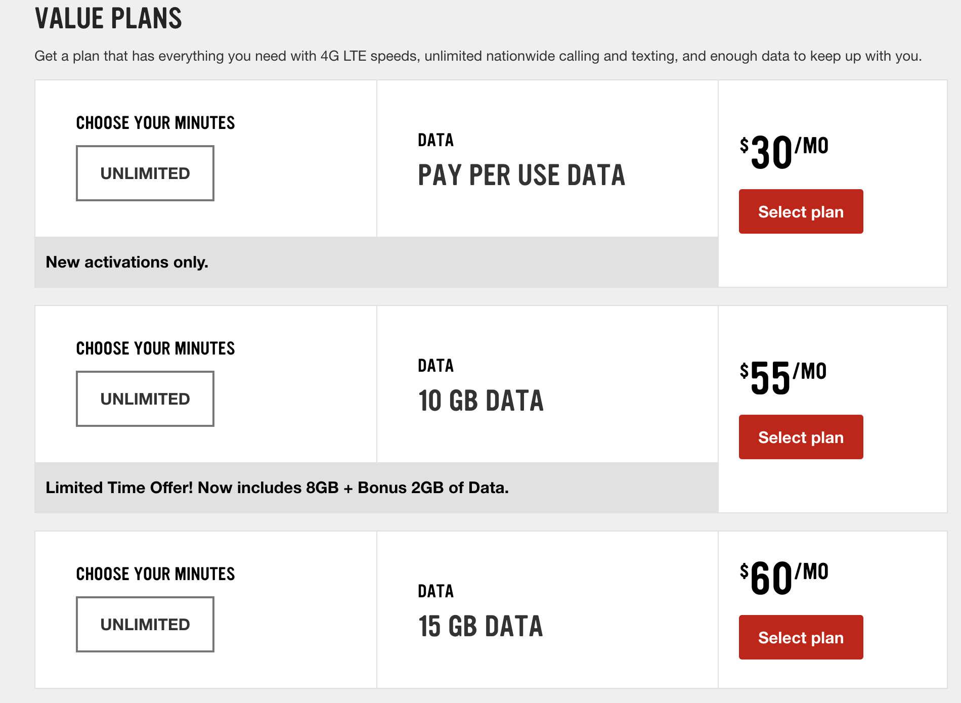Click the 'New activations only.' notice
The image size is (961, 703).
(127, 262)
